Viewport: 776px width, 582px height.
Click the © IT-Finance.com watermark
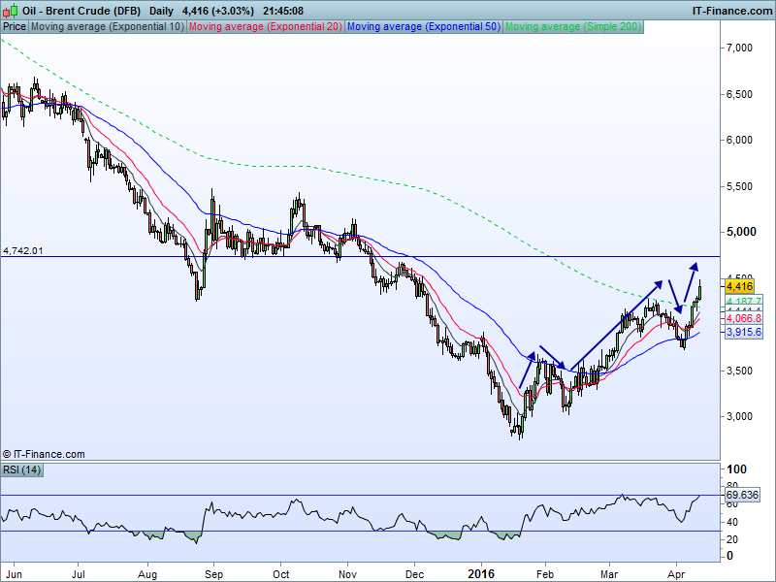tap(45, 454)
